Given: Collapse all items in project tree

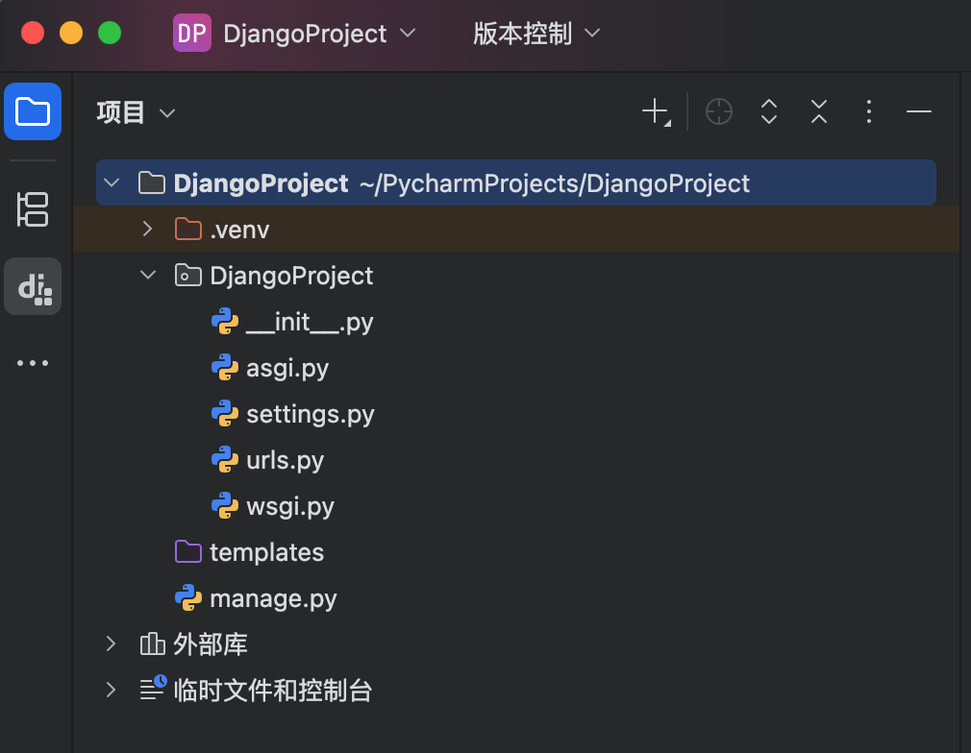Looking at the screenshot, I should [x=819, y=112].
